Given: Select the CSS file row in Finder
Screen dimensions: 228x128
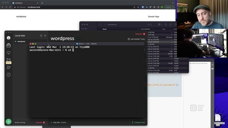Looking at the screenshot, I should pyautogui.click(x=162, y=56).
